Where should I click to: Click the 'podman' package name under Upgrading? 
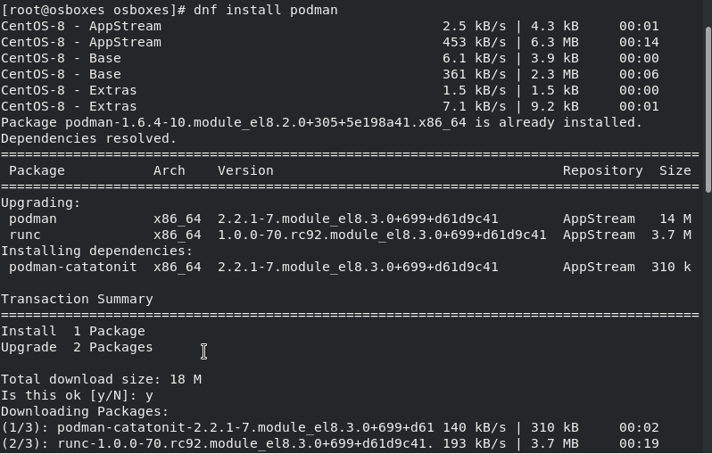[33, 219]
